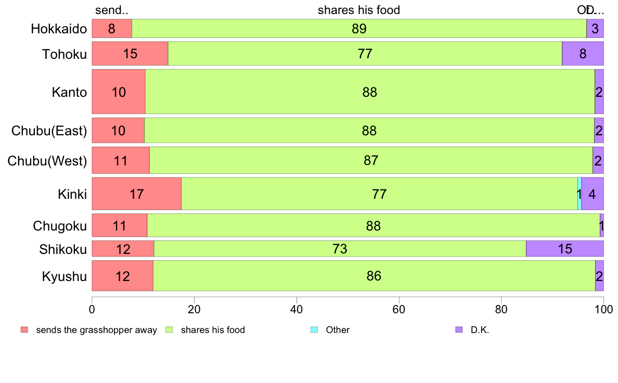Select the Shikoku purple segment labeled 15
This screenshot has width=618, height=383.
click(565, 249)
